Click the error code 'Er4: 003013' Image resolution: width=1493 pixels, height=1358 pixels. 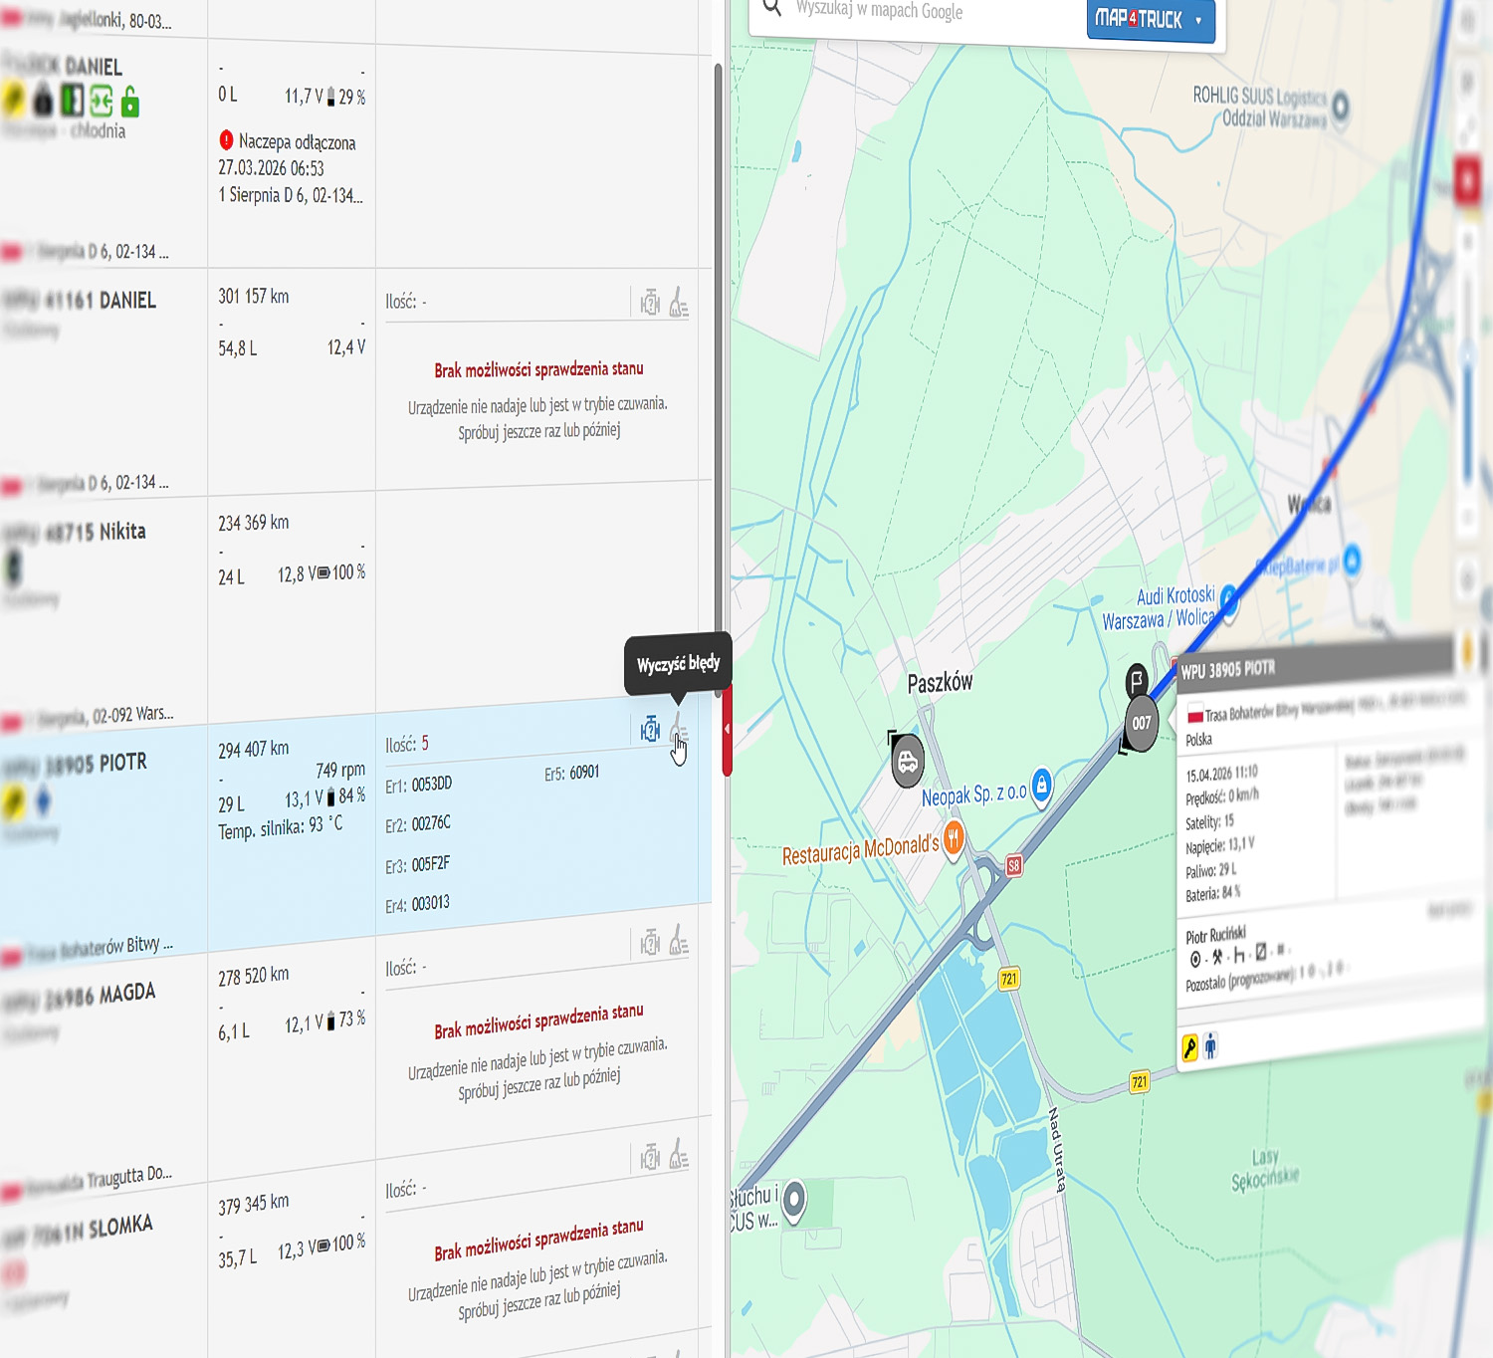(x=418, y=904)
